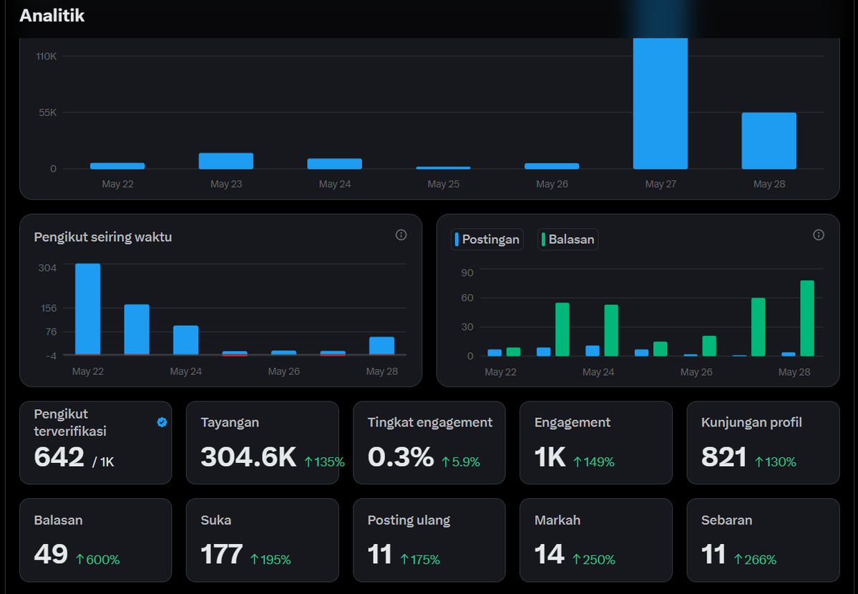The height and width of the screenshot is (594, 858).
Task: Click the May 24 blue Postingan bar
Action: (593, 351)
